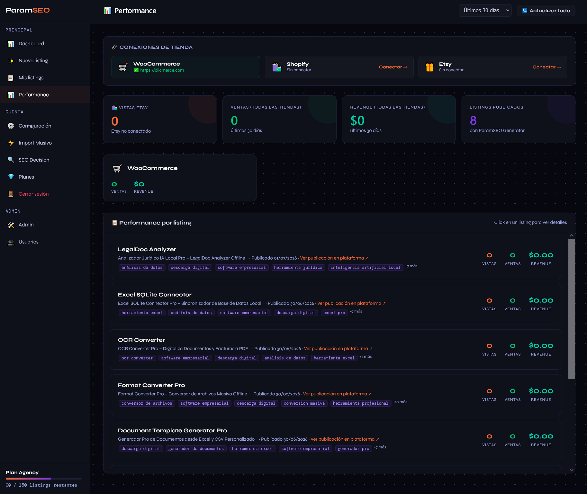Click the magnifier icon for SEO Decision
Viewport: 587px width, 494px height.
(x=11, y=160)
